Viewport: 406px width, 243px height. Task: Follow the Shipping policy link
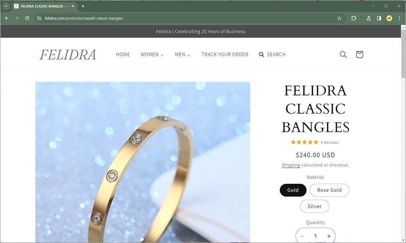click(x=291, y=165)
